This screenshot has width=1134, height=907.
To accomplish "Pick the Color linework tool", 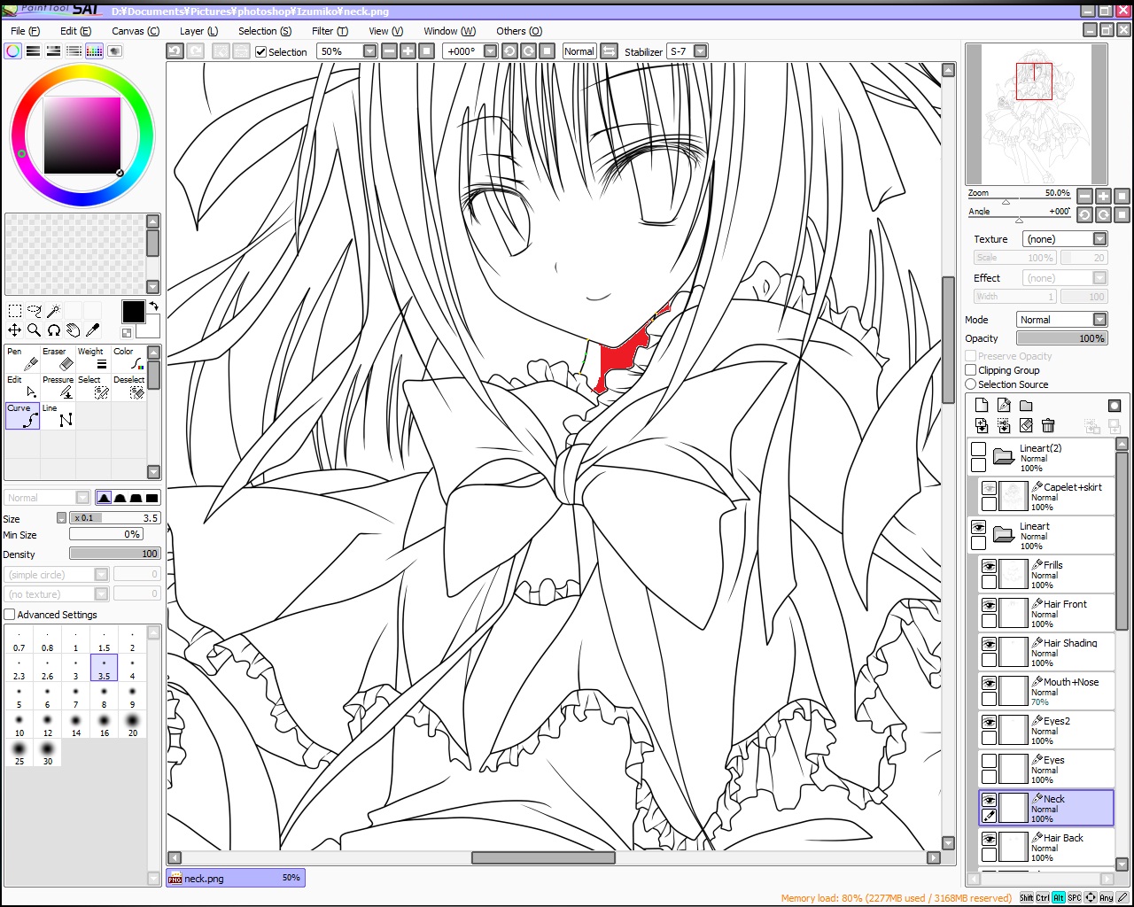I will (128, 359).
